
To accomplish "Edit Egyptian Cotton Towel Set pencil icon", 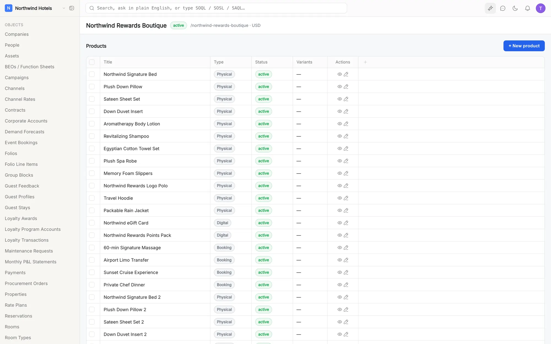I will pyautogui.click(x=346, y=149).
